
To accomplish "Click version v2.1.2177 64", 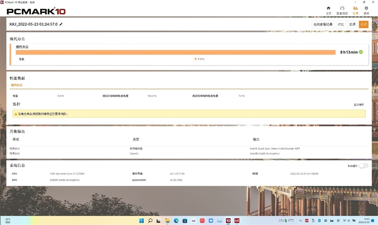I will pyautogui.click(x=177, y=174).
